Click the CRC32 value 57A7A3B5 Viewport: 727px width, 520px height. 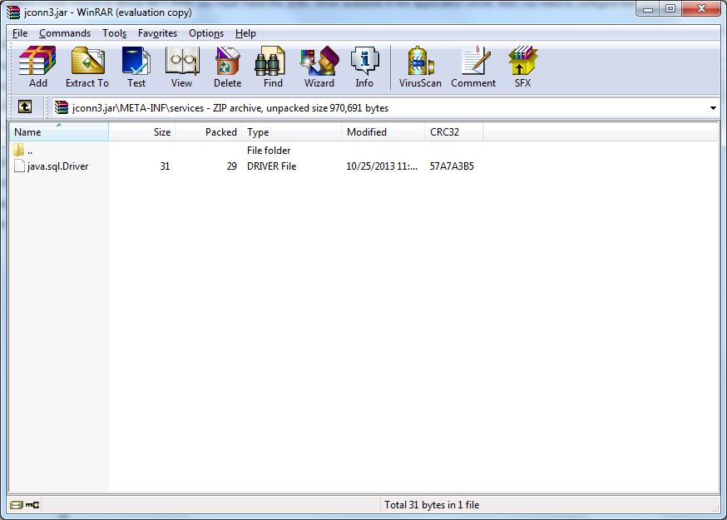pyautogui.click(x=452, y=166)
